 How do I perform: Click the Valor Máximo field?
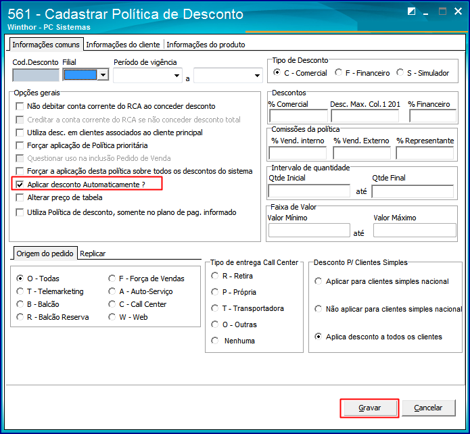pyautogui.click(x=415, y=231)
